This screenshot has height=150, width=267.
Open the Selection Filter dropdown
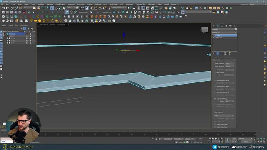28,7
